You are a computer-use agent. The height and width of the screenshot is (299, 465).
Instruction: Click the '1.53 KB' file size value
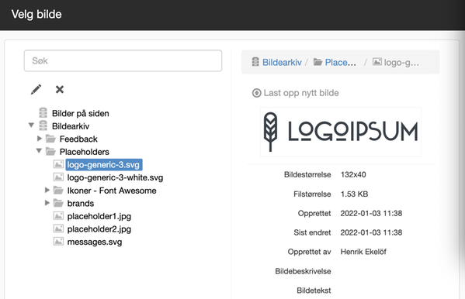355,194
